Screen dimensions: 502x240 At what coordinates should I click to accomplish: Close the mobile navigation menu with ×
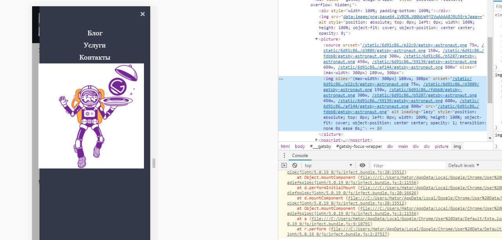pos(142,14)
